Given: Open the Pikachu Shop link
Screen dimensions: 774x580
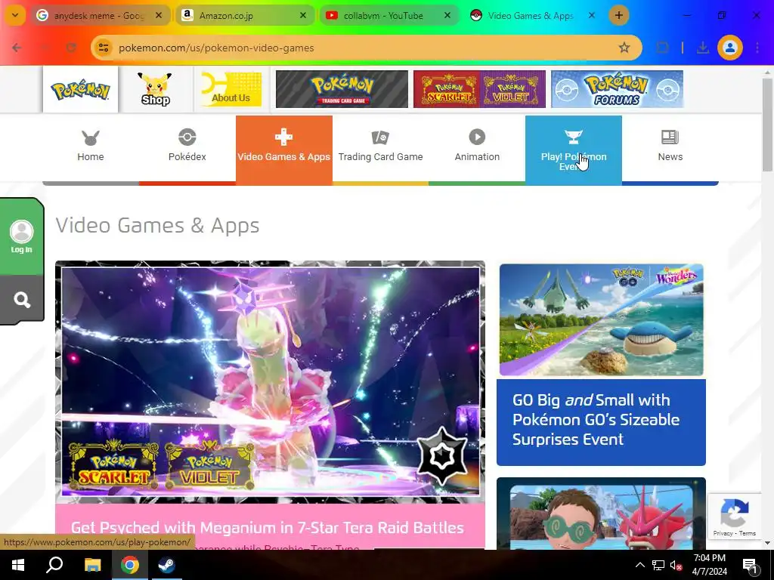Looking at the screenshot, I should [x=156, y=89].
